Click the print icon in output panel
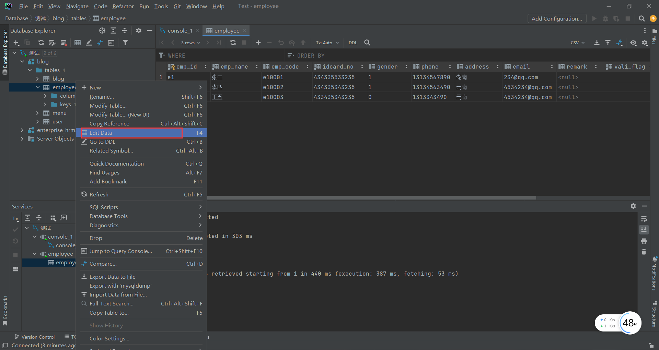 pyautogui.click(x=644, y=241)
